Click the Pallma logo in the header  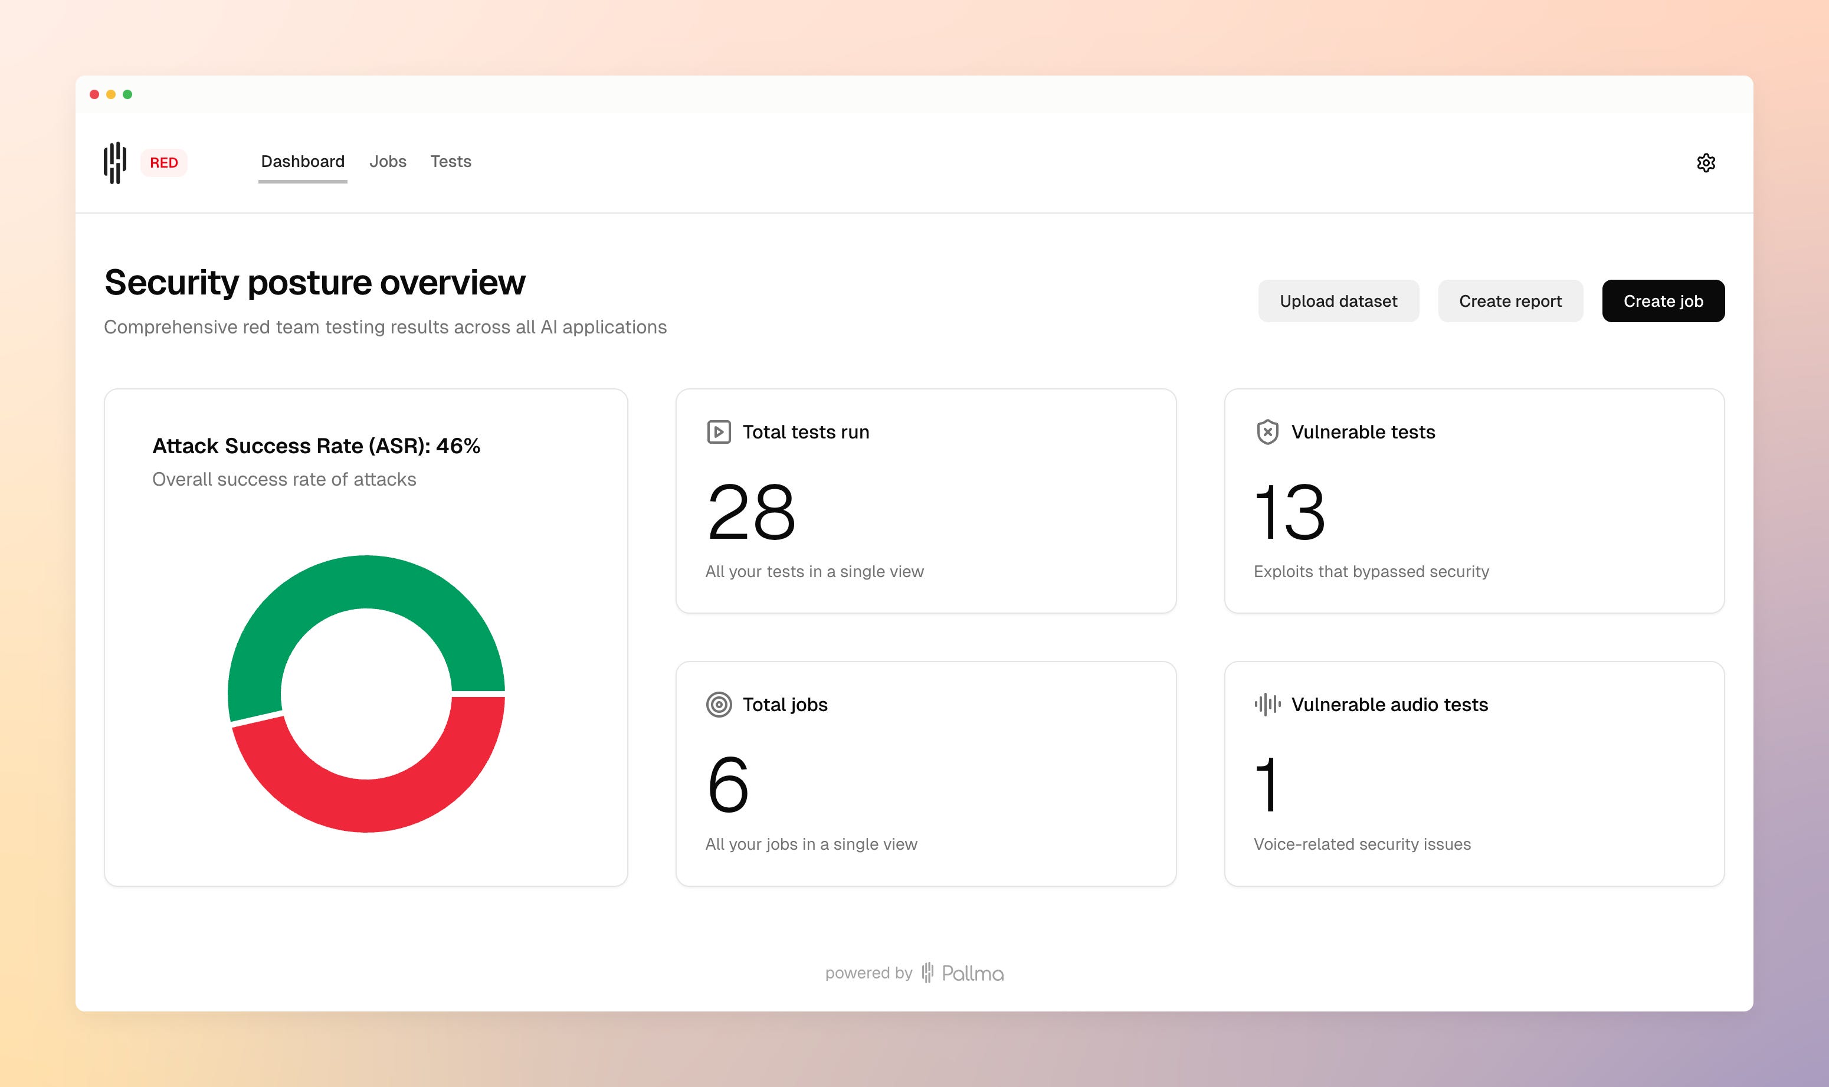(x=115, y=163)
